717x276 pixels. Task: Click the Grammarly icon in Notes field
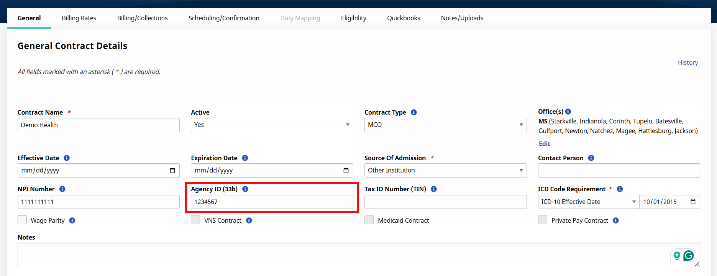point(688,255)
